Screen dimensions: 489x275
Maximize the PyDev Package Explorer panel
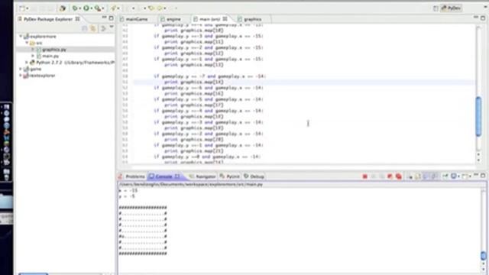click(x=111, y=18)
